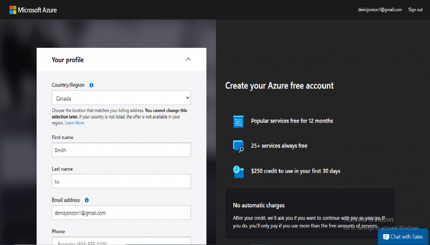
Task: Click the Popular services free for 12 months text
Action: tap(292, 121)
